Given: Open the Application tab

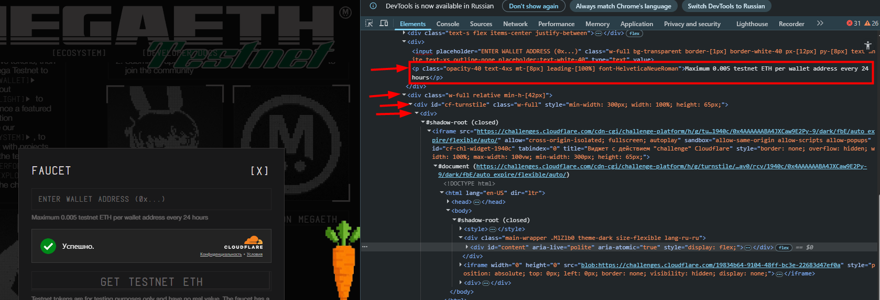Looking at the screenshot, I should point(637,24).
